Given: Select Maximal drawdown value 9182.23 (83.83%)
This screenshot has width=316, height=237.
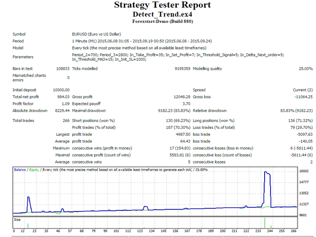Looking at the screenshot, I should [x=174, y=111].
